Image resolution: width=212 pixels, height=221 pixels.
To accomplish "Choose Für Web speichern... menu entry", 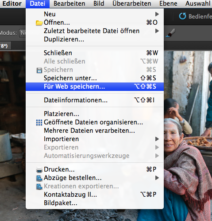I will tap(95, 86).
